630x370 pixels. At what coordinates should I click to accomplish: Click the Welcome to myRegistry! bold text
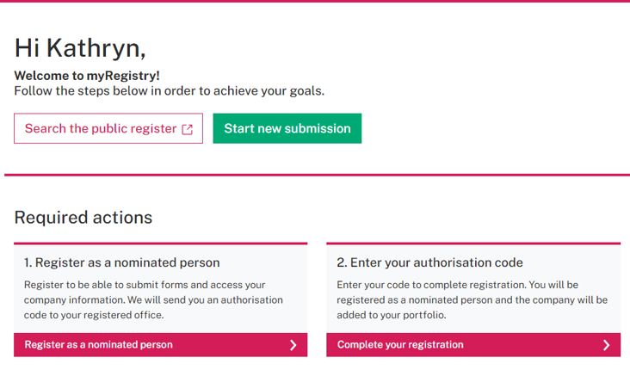[x=87, y=76]
